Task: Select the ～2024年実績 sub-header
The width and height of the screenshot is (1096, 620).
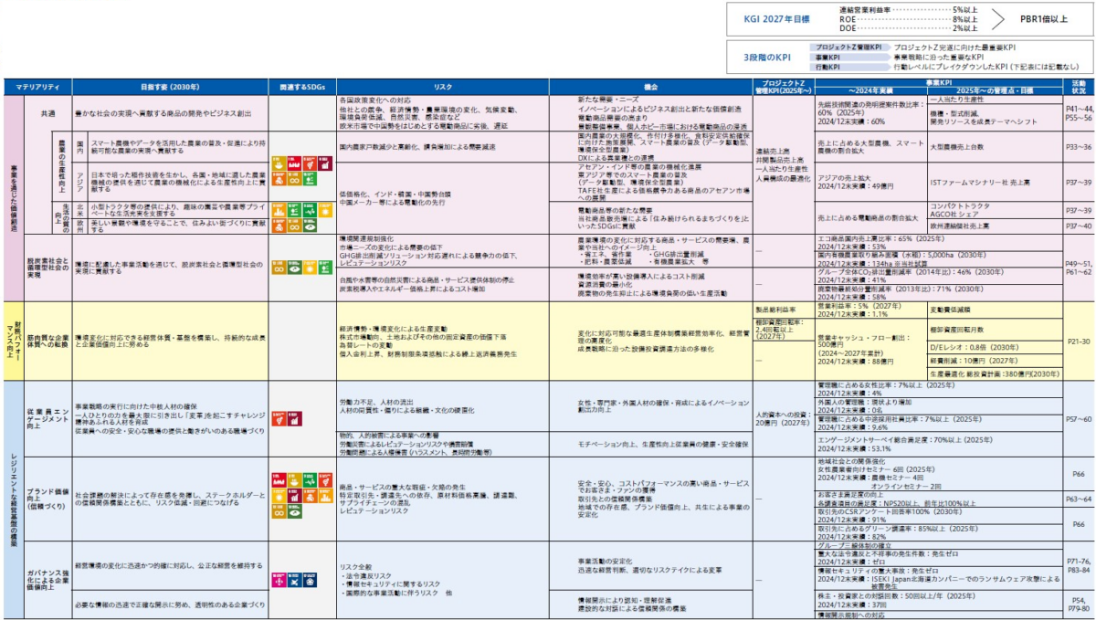Action: (870, 92)
